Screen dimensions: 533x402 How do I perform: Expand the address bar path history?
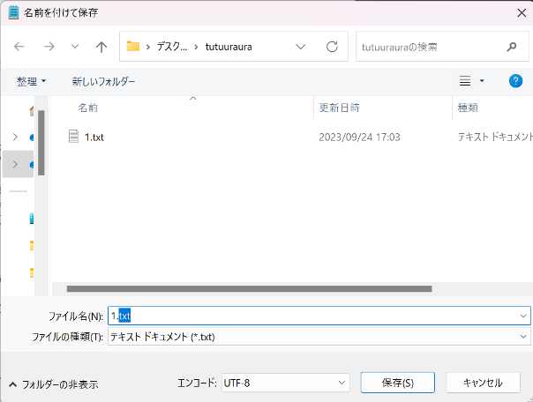click(302, 47)
